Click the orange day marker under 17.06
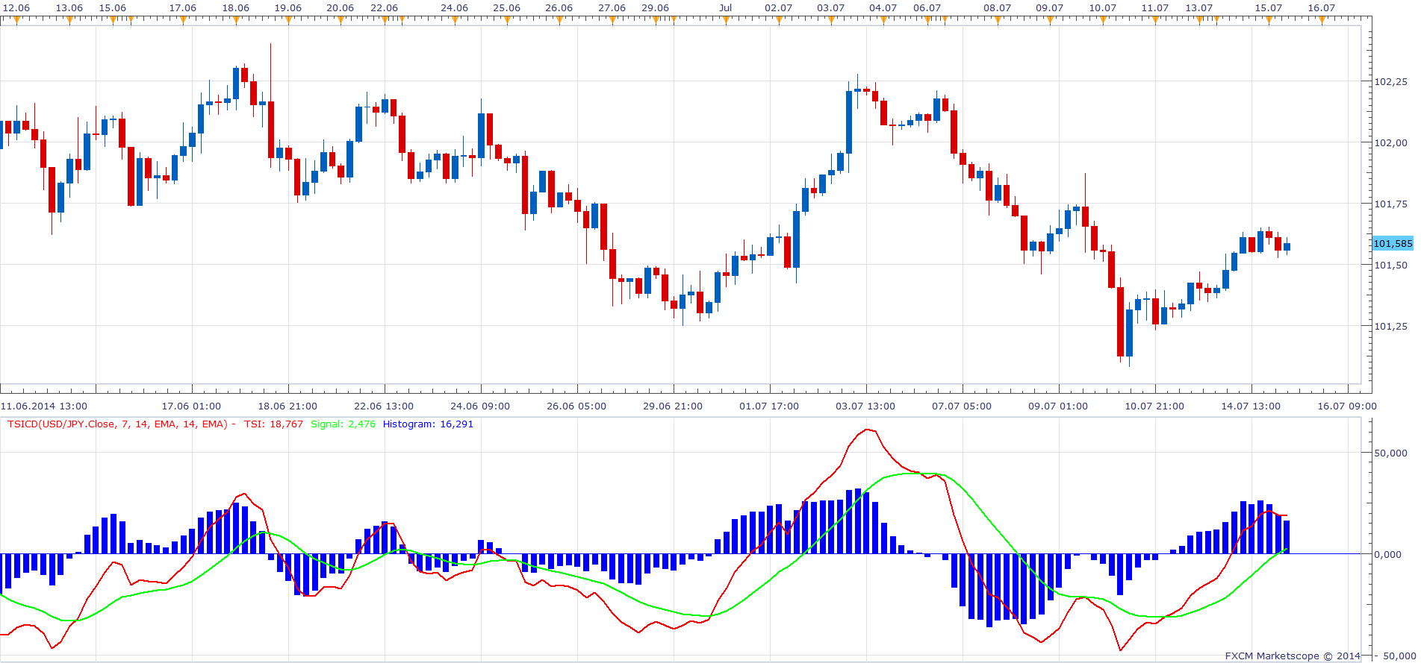Image resolution: width=1421 pixels, height=663 pixels. pos(183,21)
